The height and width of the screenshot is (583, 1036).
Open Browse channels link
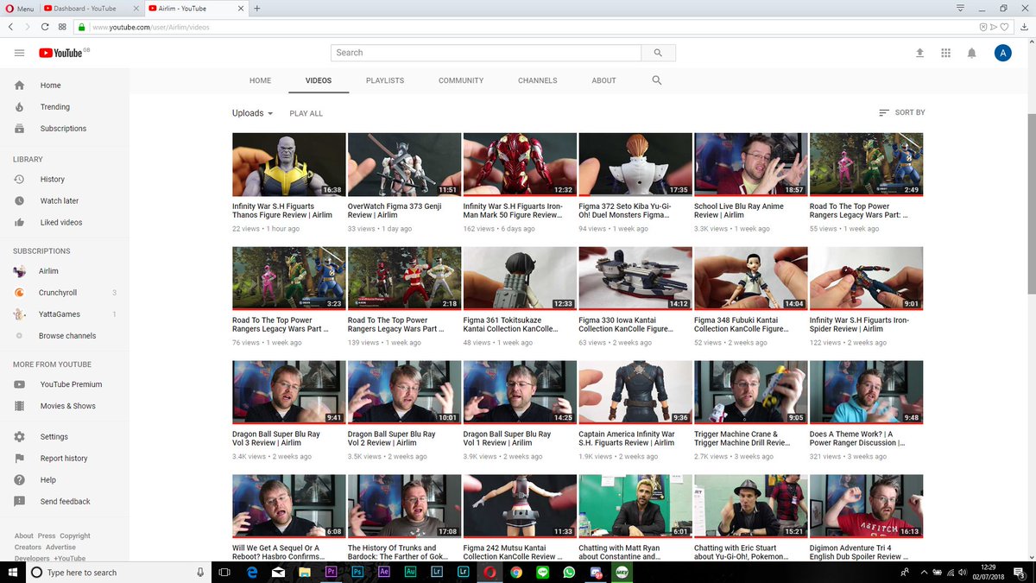[x=67, y=336]
